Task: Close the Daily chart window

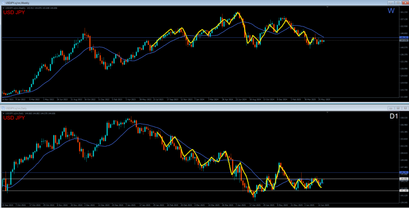Action: click(405, 108)
